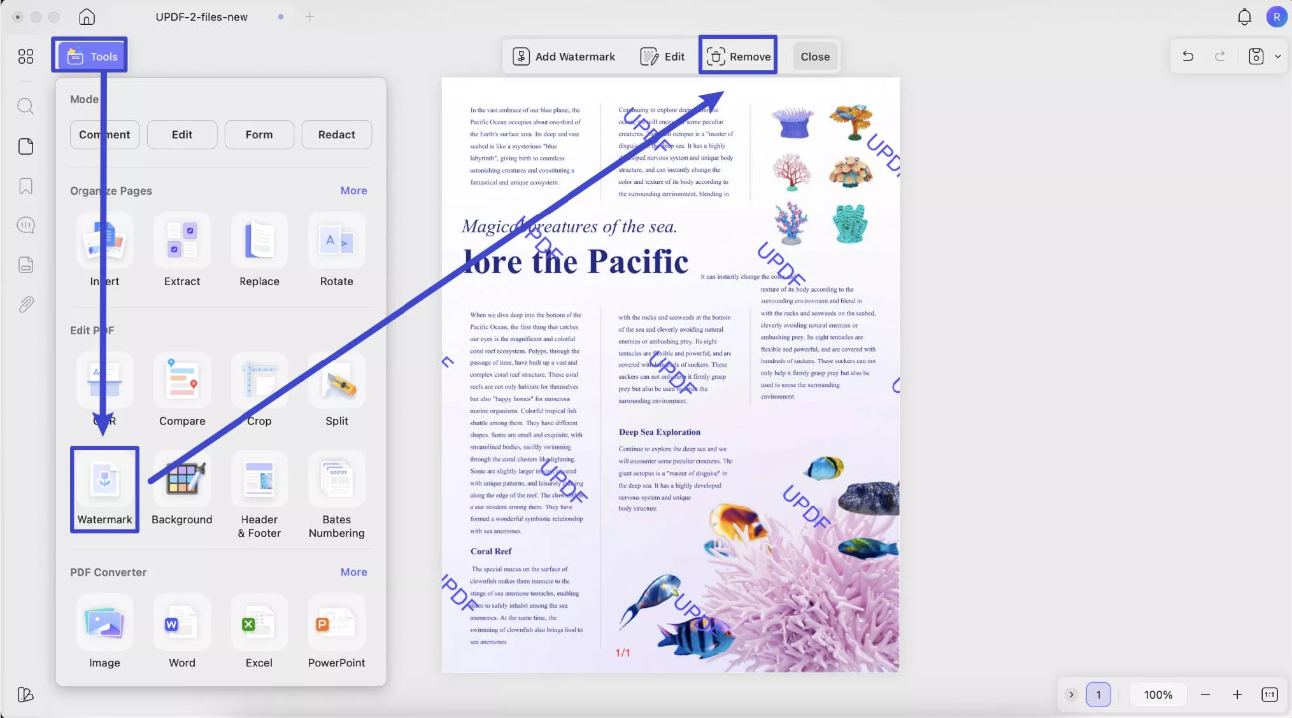Click the Extract pages icon
Screen dimensions: 1292x718
click(x=182, y=242)
